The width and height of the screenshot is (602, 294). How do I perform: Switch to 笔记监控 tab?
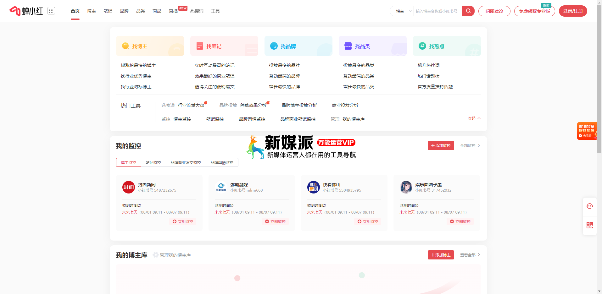pyautogui.click(x=153, y=162)
